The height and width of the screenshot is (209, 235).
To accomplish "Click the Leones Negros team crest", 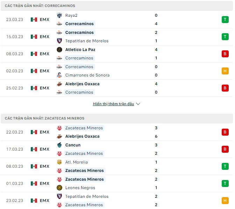I will pos(59,188).
